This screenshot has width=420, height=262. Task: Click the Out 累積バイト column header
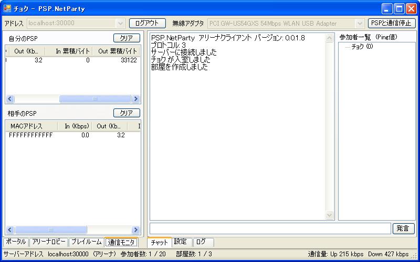pos(116,51)
